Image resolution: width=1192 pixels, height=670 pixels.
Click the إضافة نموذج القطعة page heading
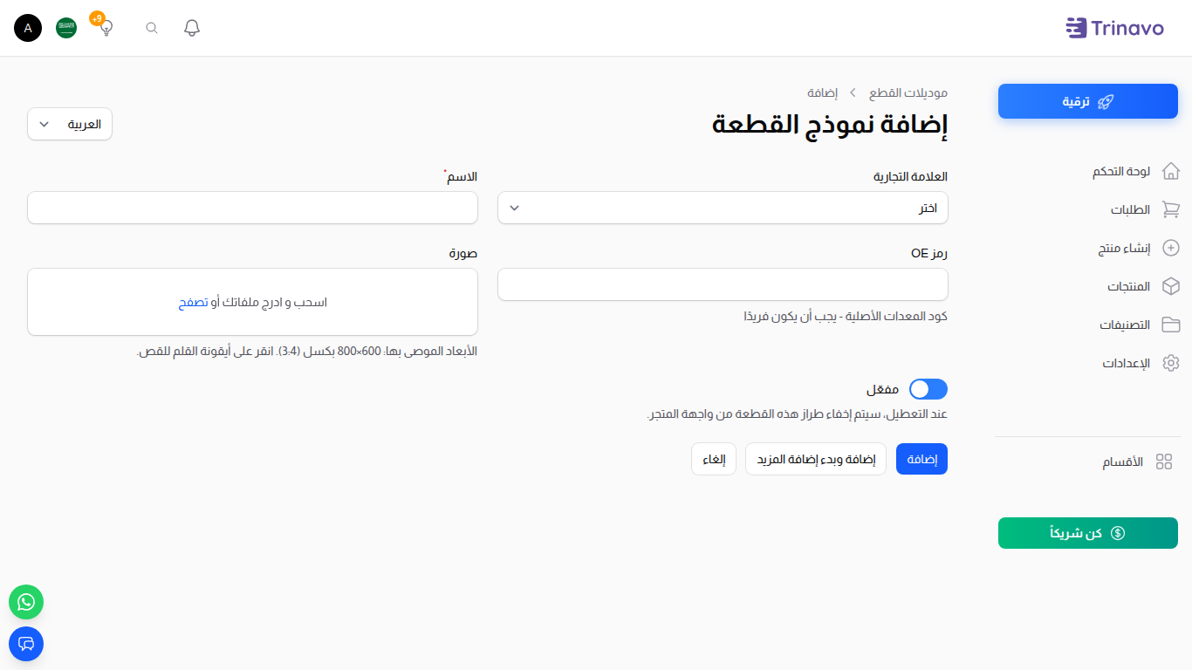pos(830,124)
